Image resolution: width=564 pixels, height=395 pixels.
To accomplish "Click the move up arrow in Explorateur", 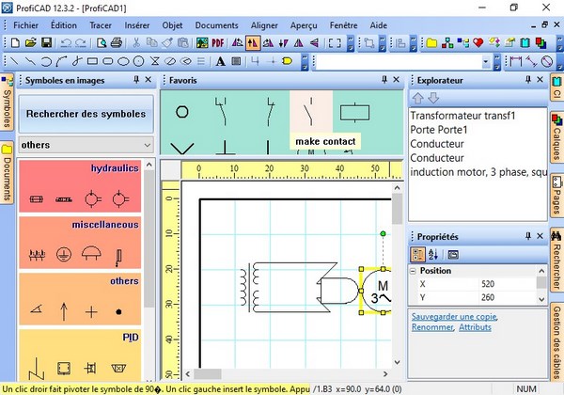I will [418, 98].
